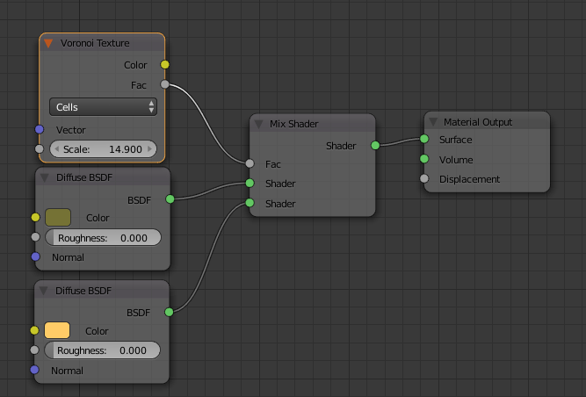This screenshot has height=397, width=586.
Task: Click Normal socket of olive Diffuse node
Action: 35,256
